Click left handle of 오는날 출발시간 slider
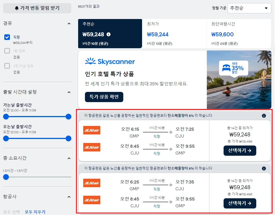This screenshot has width=275, height=215. (x=6, y=138)
